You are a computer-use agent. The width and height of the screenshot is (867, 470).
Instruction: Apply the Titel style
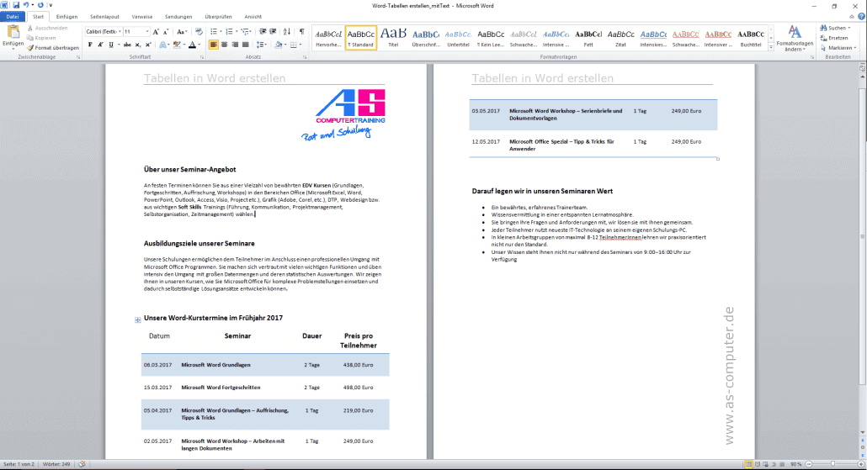click(393, 38)
